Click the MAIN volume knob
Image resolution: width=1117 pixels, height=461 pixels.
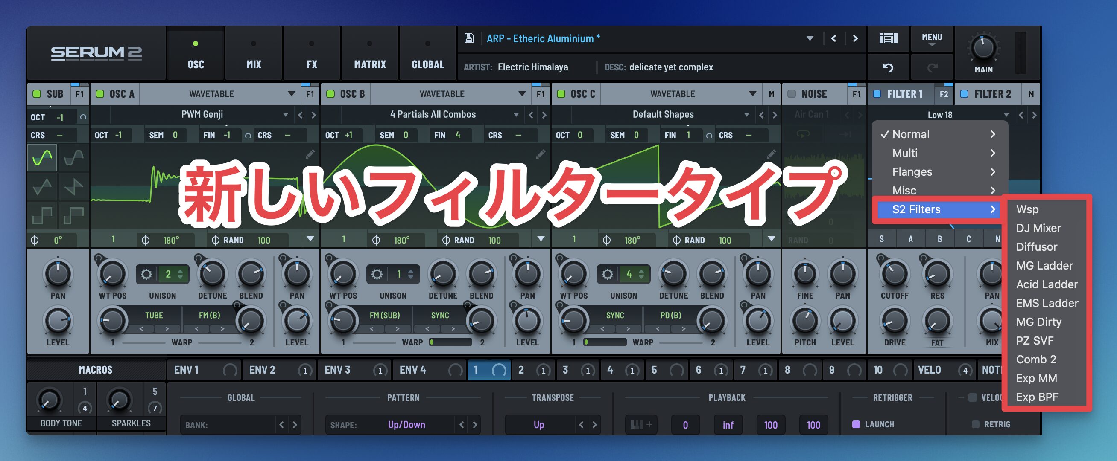point(983,48)
